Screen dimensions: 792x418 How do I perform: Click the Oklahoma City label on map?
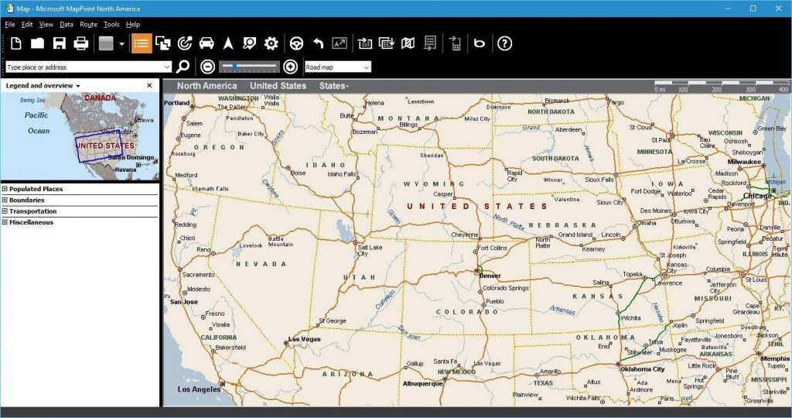643,369
